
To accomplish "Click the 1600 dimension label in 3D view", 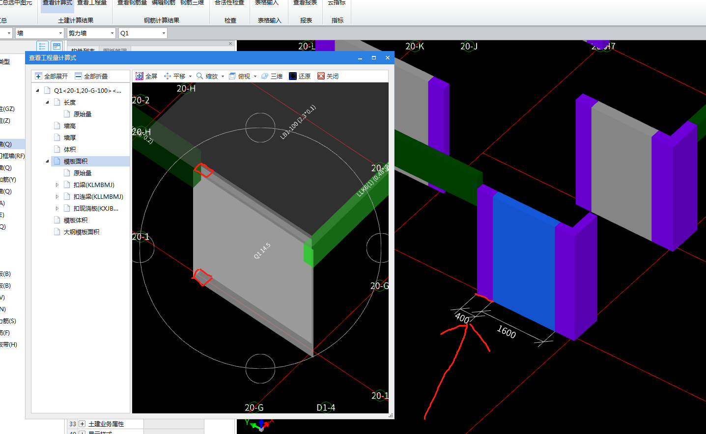I will point(507,332).
